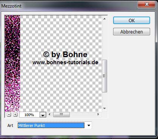Cancel the dialog with Abbrechen

click(132, 32)
